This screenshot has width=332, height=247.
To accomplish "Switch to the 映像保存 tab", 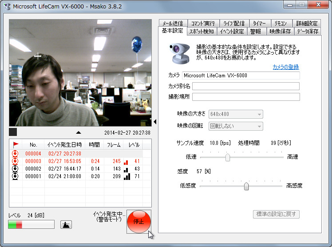I will [x=280, y=32].
